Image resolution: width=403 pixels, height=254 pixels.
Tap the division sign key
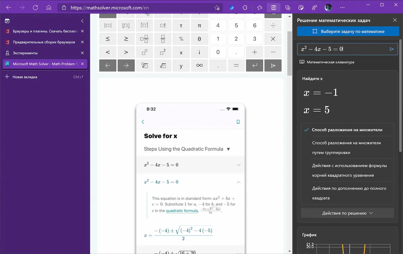click(273, 25)
